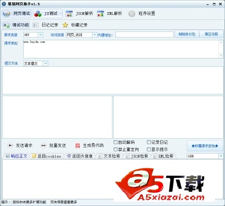Click the left empty request pane
This screenshot has width=225, height=206.
click(57, 117)
